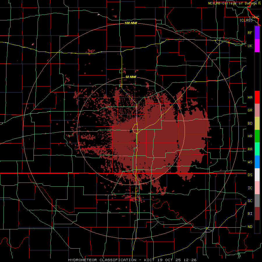Click the GR legend label
The height and width of the screenshot is (262, 262).
tap(250, 110)
